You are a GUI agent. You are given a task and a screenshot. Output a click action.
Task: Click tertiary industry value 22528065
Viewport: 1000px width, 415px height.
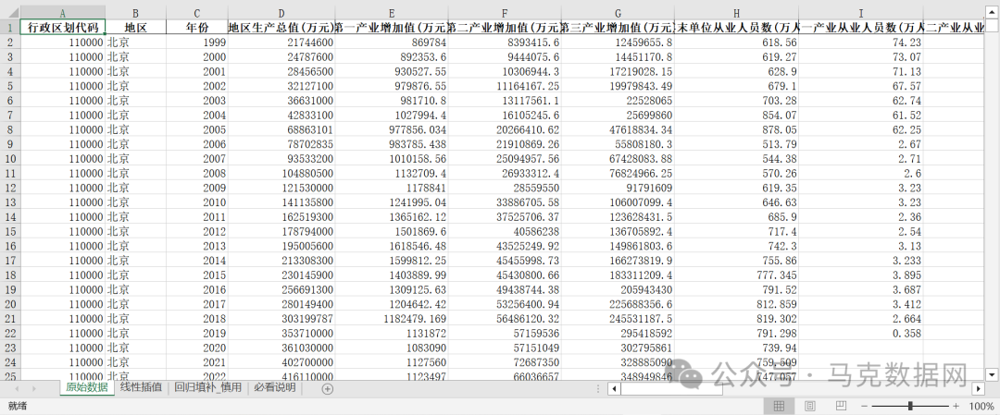pos(618,100)
